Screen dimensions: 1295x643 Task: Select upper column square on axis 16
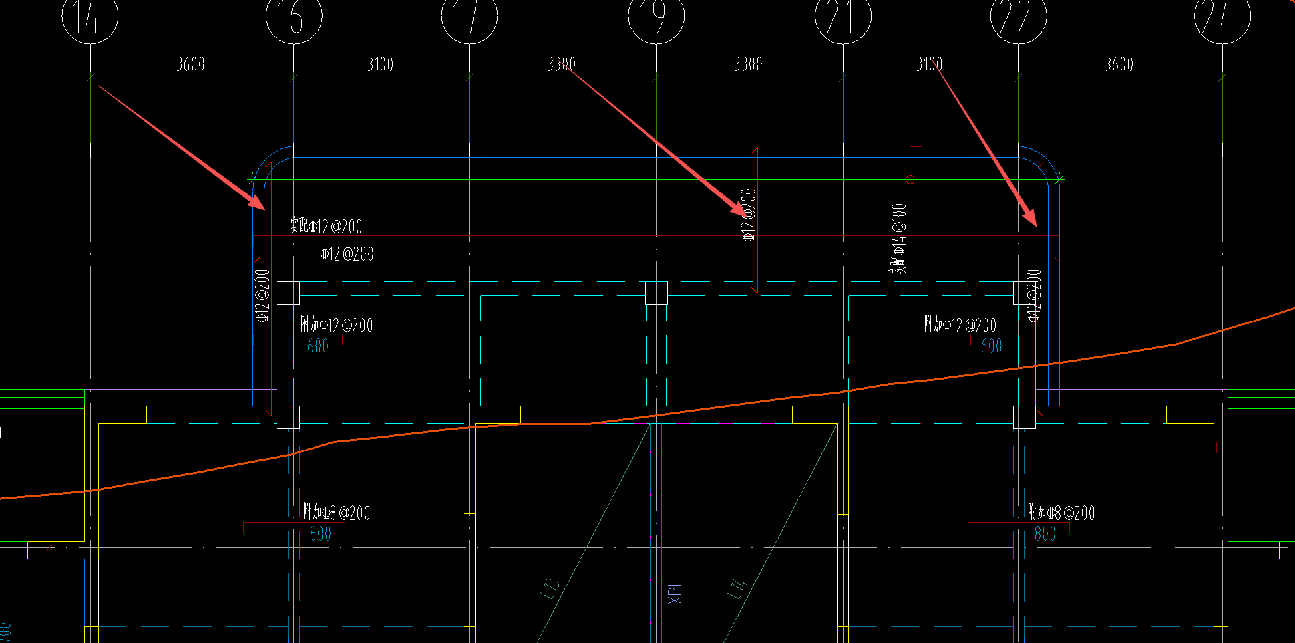pyautogui.click(x=288, y=293)
